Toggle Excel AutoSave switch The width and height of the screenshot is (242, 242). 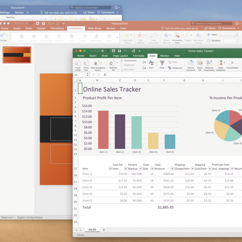105,51
